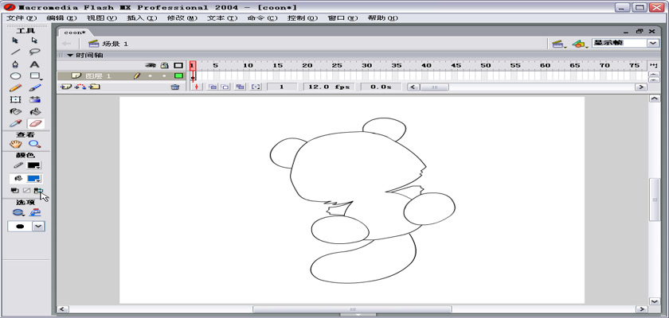669x318 pixels.
Task: Click the back arrow in edit bar
Action: (66, 44)
